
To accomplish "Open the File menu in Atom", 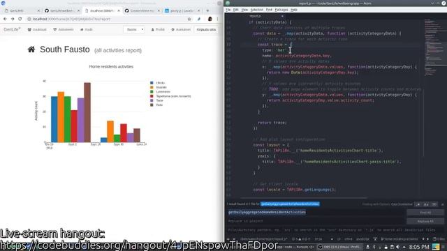I will point(228,10).
